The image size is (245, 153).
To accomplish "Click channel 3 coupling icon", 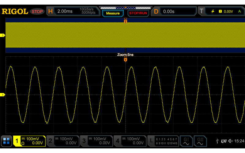I will (x=90, y=139).
